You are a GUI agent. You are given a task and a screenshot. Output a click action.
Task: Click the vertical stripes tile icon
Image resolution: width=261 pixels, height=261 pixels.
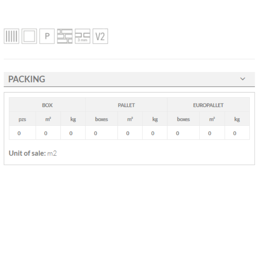11,36
